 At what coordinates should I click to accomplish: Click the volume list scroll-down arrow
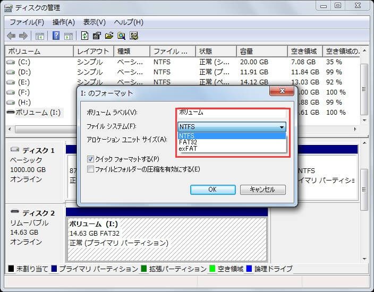[x=364, y=120]
